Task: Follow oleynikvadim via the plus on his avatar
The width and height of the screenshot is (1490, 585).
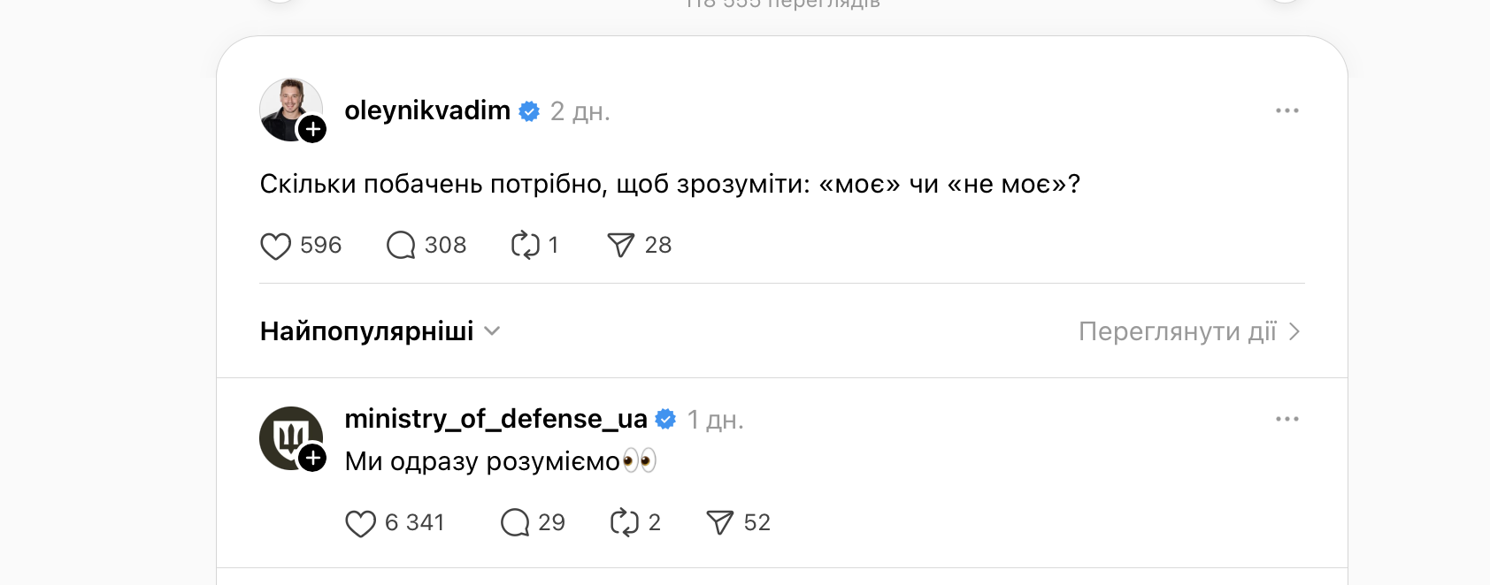Action: click(x=312, y=131)
